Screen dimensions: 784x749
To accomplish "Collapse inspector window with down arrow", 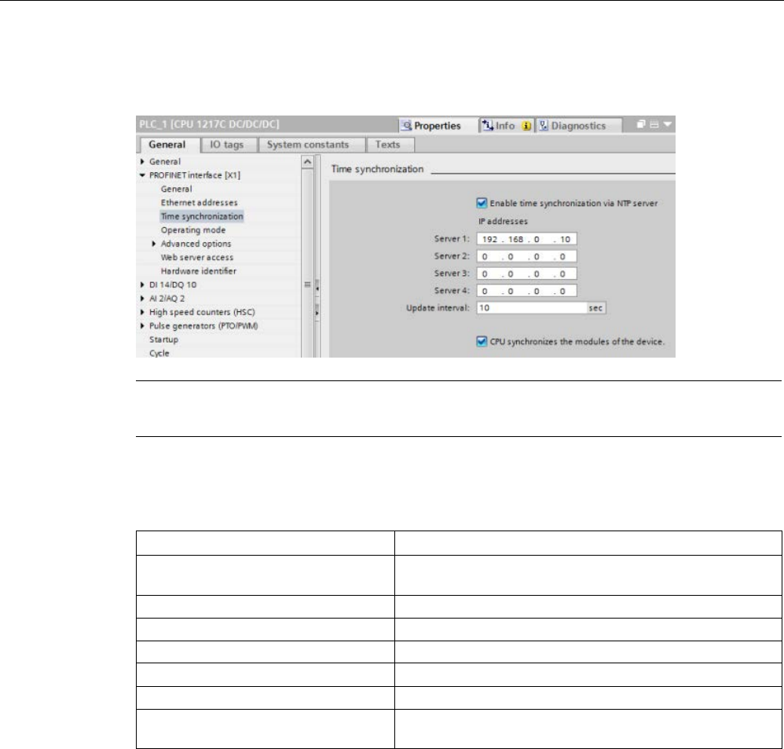I will point(668,124).
